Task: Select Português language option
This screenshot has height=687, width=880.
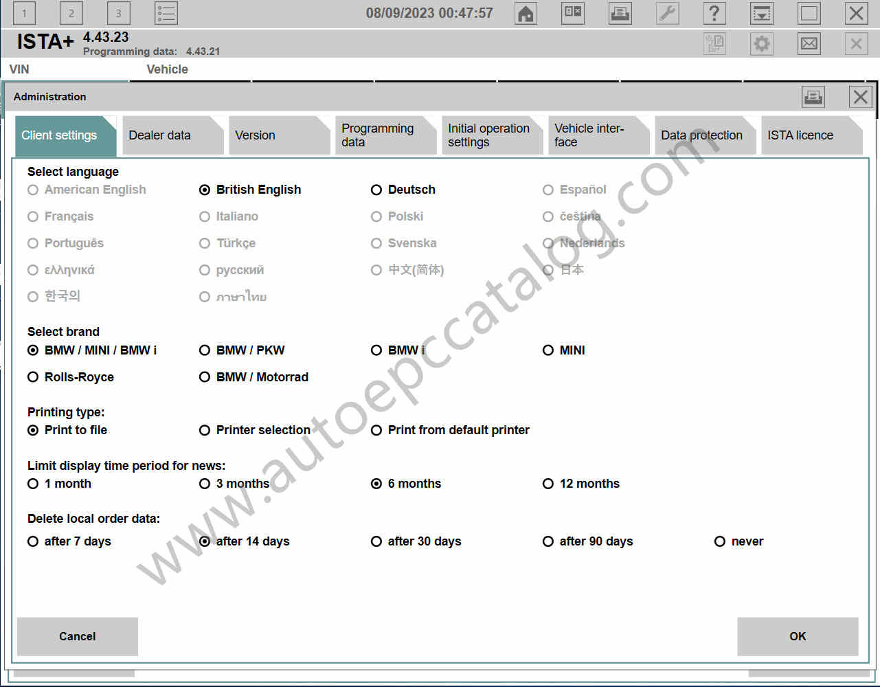Action: click(66, 243)
